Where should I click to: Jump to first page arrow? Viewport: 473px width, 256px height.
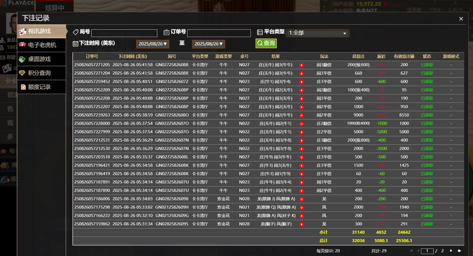coord(411,251)
